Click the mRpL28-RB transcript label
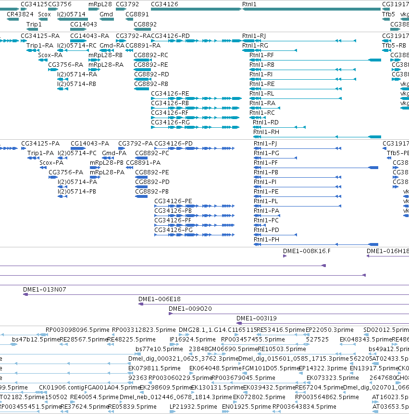The width and height of the screenshot is (409, 414). 105,55
